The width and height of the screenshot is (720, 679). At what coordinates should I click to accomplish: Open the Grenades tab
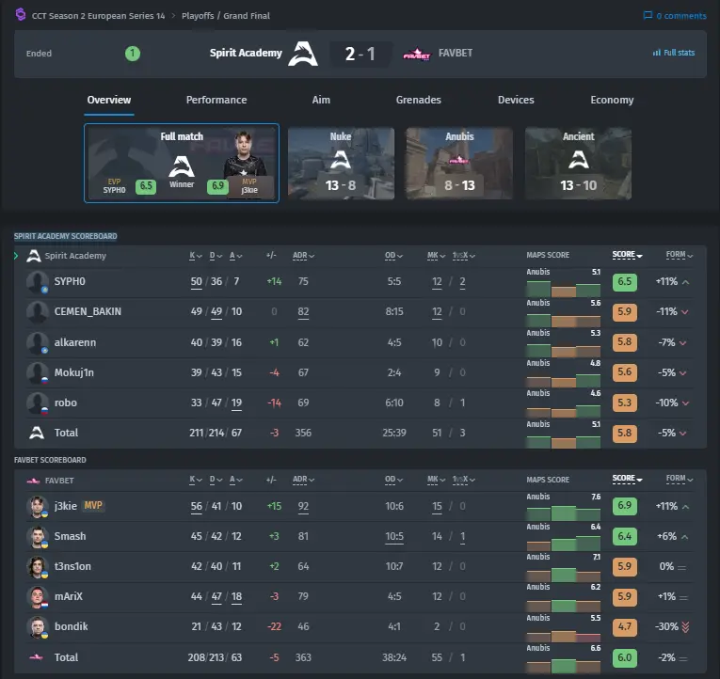[418, 100]
